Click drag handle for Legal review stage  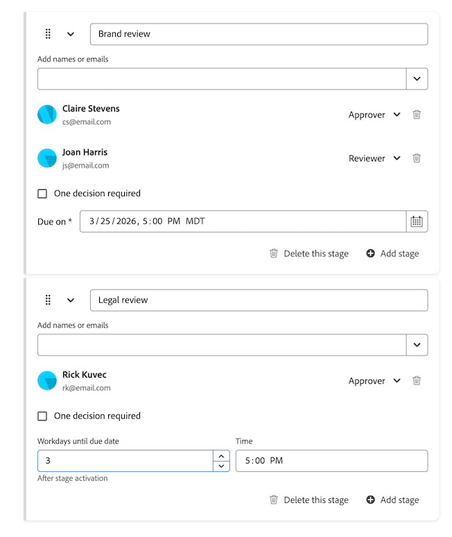48,300
